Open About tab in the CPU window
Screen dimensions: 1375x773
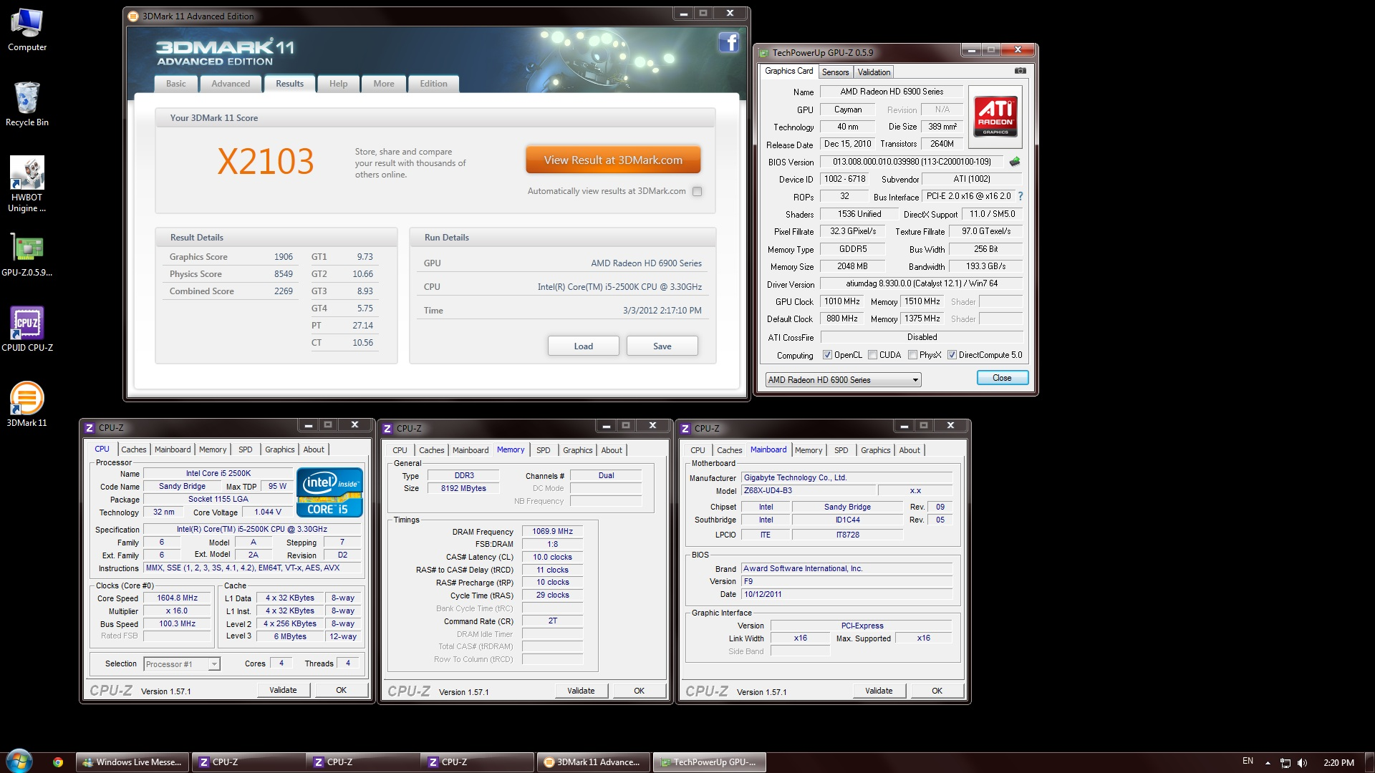tap(314, 449)
